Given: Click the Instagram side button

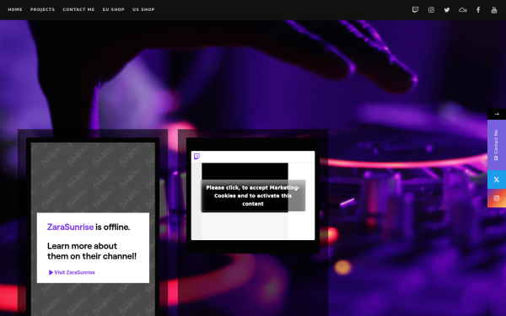Looking at the screenshot, I should coord(497,198).
